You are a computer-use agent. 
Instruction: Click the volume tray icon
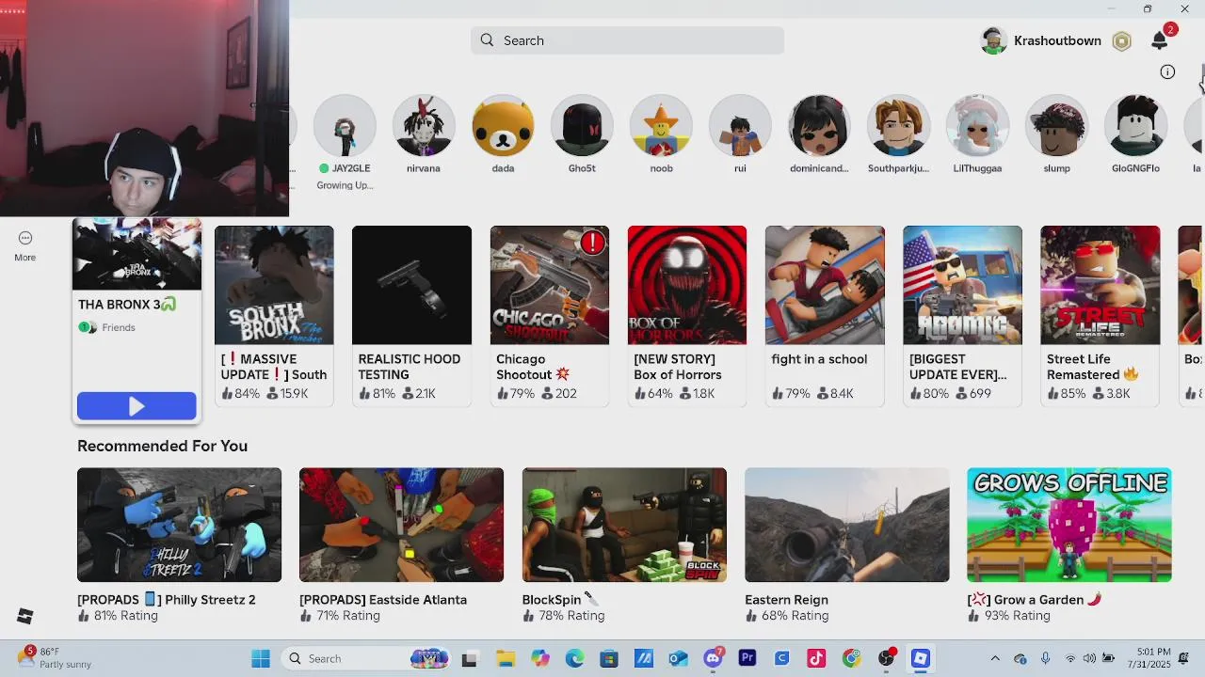click(1089, 658)
